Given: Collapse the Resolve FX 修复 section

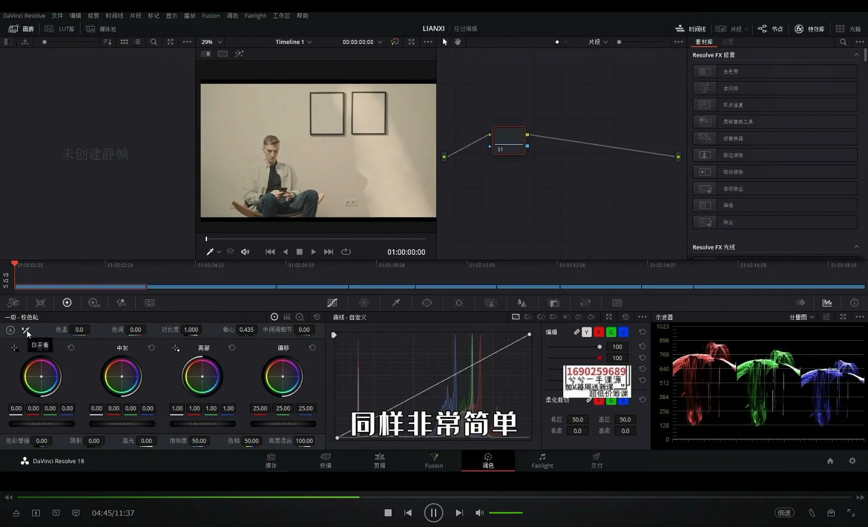Looking at the screenshot, I should [856, 55].
